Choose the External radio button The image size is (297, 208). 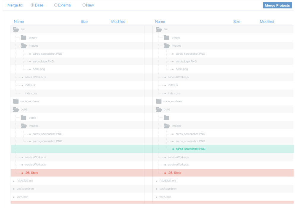tap(56, 5)
